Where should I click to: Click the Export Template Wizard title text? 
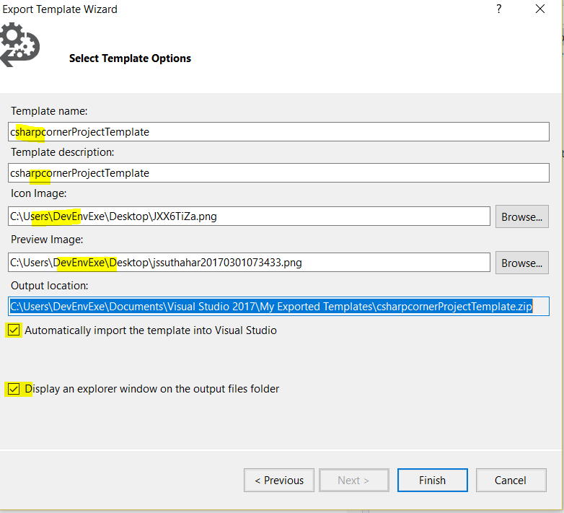[x=60, y=9]
